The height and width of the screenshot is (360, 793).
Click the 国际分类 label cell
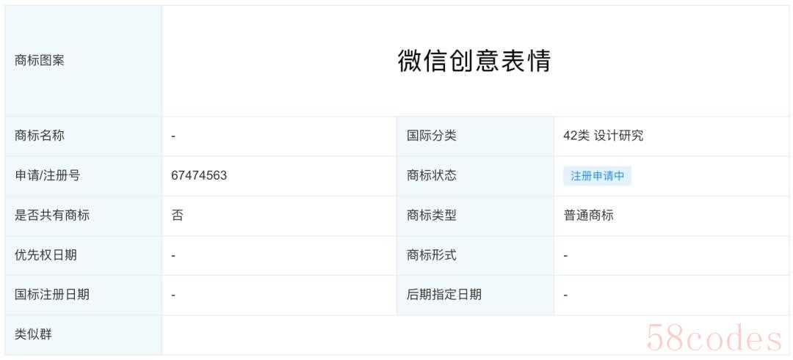click(475, 136)
